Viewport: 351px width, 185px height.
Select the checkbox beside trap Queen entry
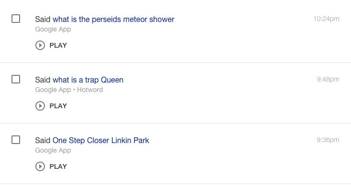point(16,79)
